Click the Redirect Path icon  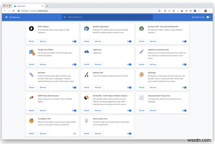(x=86, y=75)
